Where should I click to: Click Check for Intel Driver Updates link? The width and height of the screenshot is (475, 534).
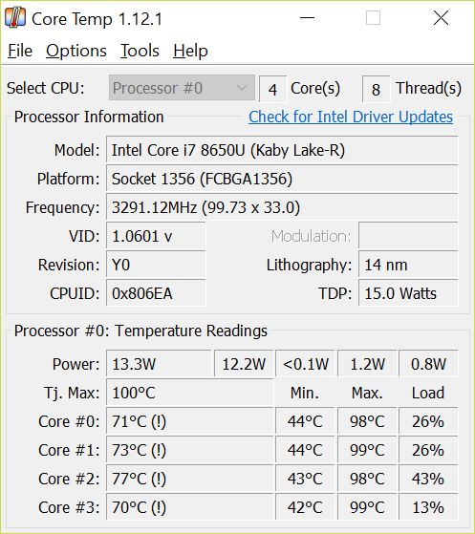click(x=351, y=117)
